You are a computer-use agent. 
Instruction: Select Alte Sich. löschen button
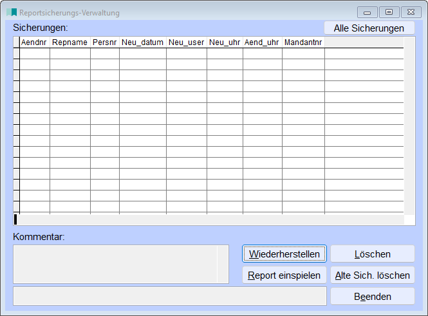pyautogui.click(x=373, y=275)
